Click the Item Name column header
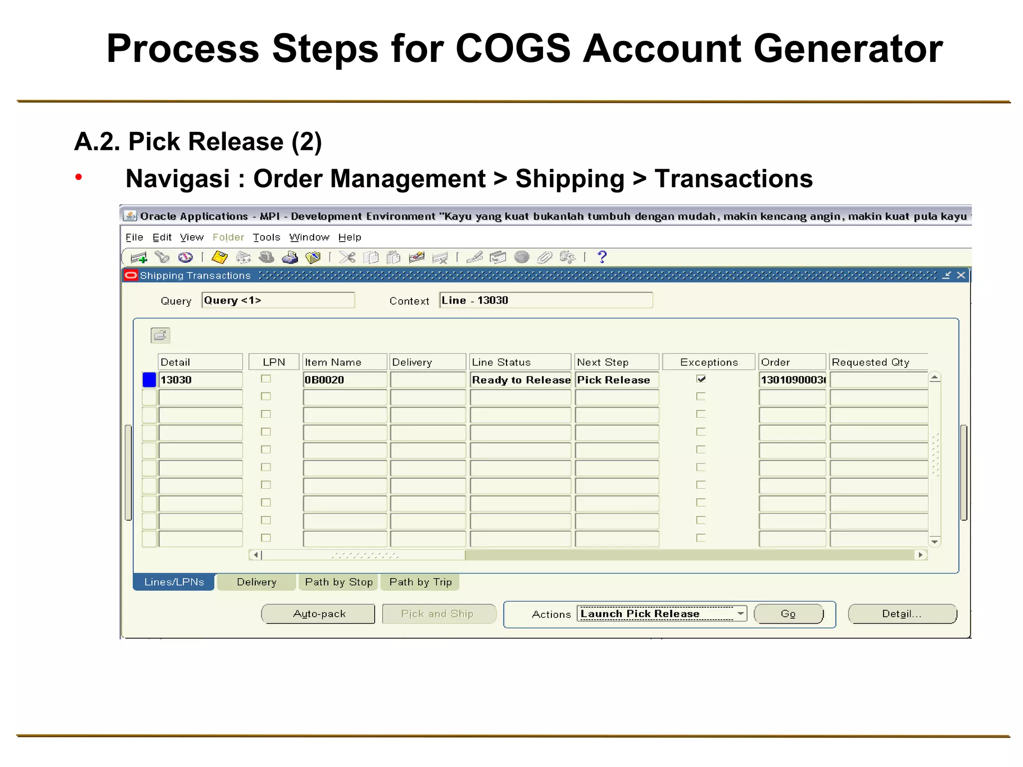The width and height of the screenshot is (1023, 767). tap(345, 362)
